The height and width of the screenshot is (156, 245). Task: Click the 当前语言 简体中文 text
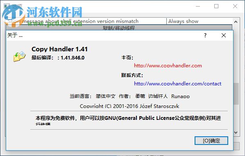pos(93,96)
